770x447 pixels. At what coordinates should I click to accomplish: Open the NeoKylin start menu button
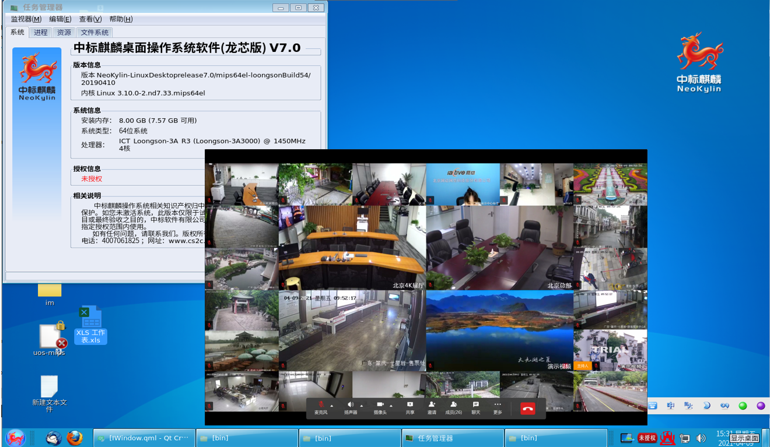click(x=16, y=438)
